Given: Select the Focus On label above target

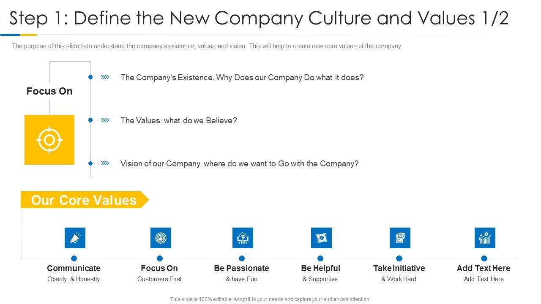Looking at the screenshot, I should pyautogui.click(x=49, y=91).
